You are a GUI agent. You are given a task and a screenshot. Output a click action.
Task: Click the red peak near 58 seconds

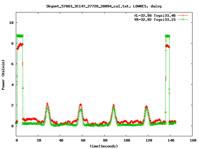pyautogui.click(x=81, y=105)
